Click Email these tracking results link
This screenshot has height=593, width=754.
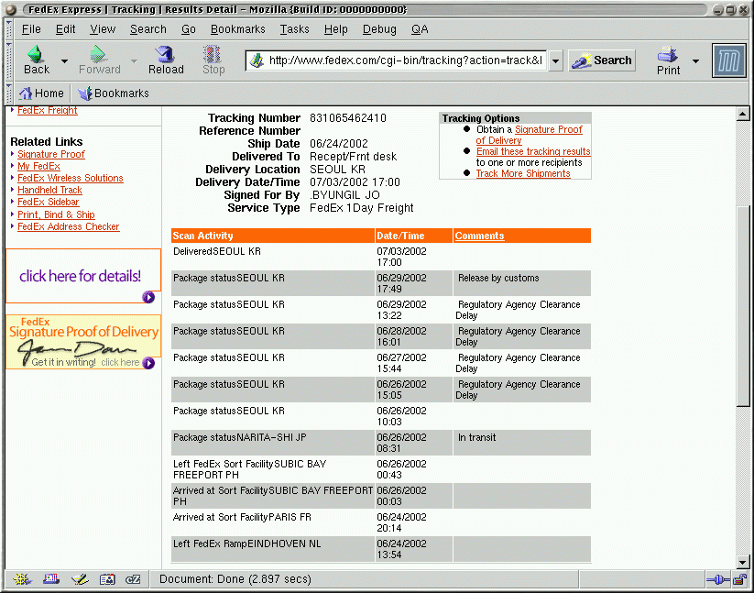(x=533, y=151)
